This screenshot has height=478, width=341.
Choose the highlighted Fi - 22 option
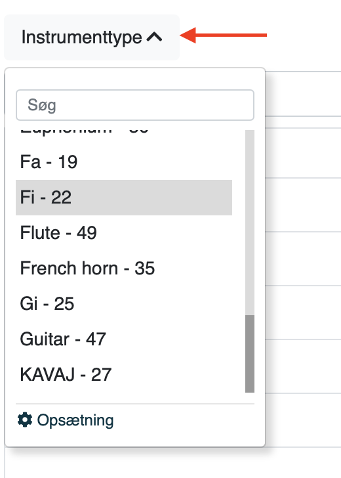click(124, 197)
